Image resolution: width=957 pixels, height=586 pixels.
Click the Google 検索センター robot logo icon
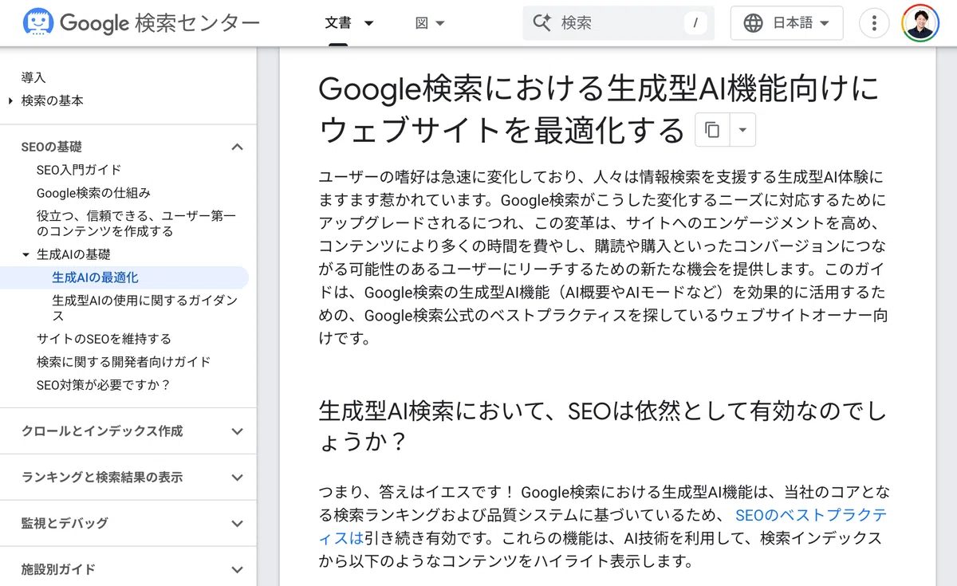pyautogui.click(x=38, y=22)
